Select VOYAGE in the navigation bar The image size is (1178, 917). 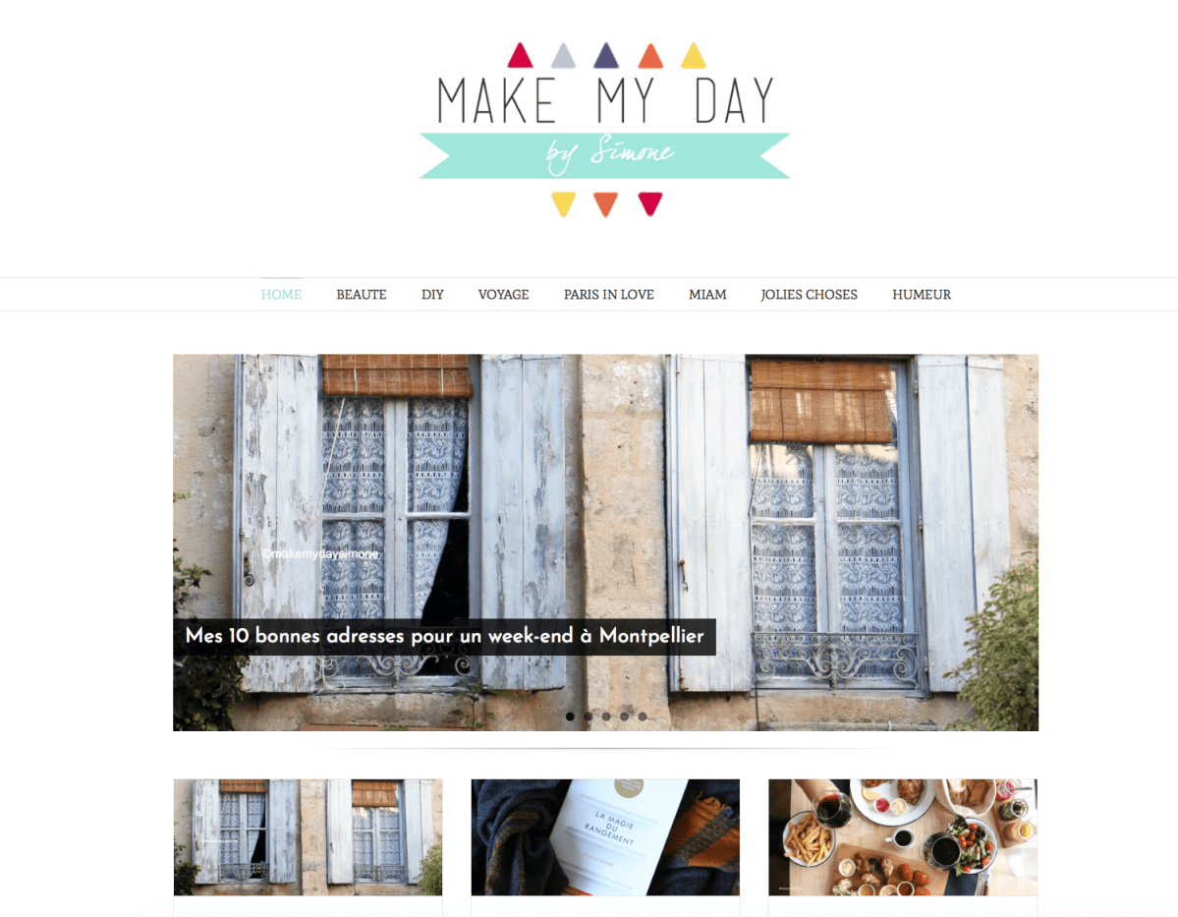(503, 295)
